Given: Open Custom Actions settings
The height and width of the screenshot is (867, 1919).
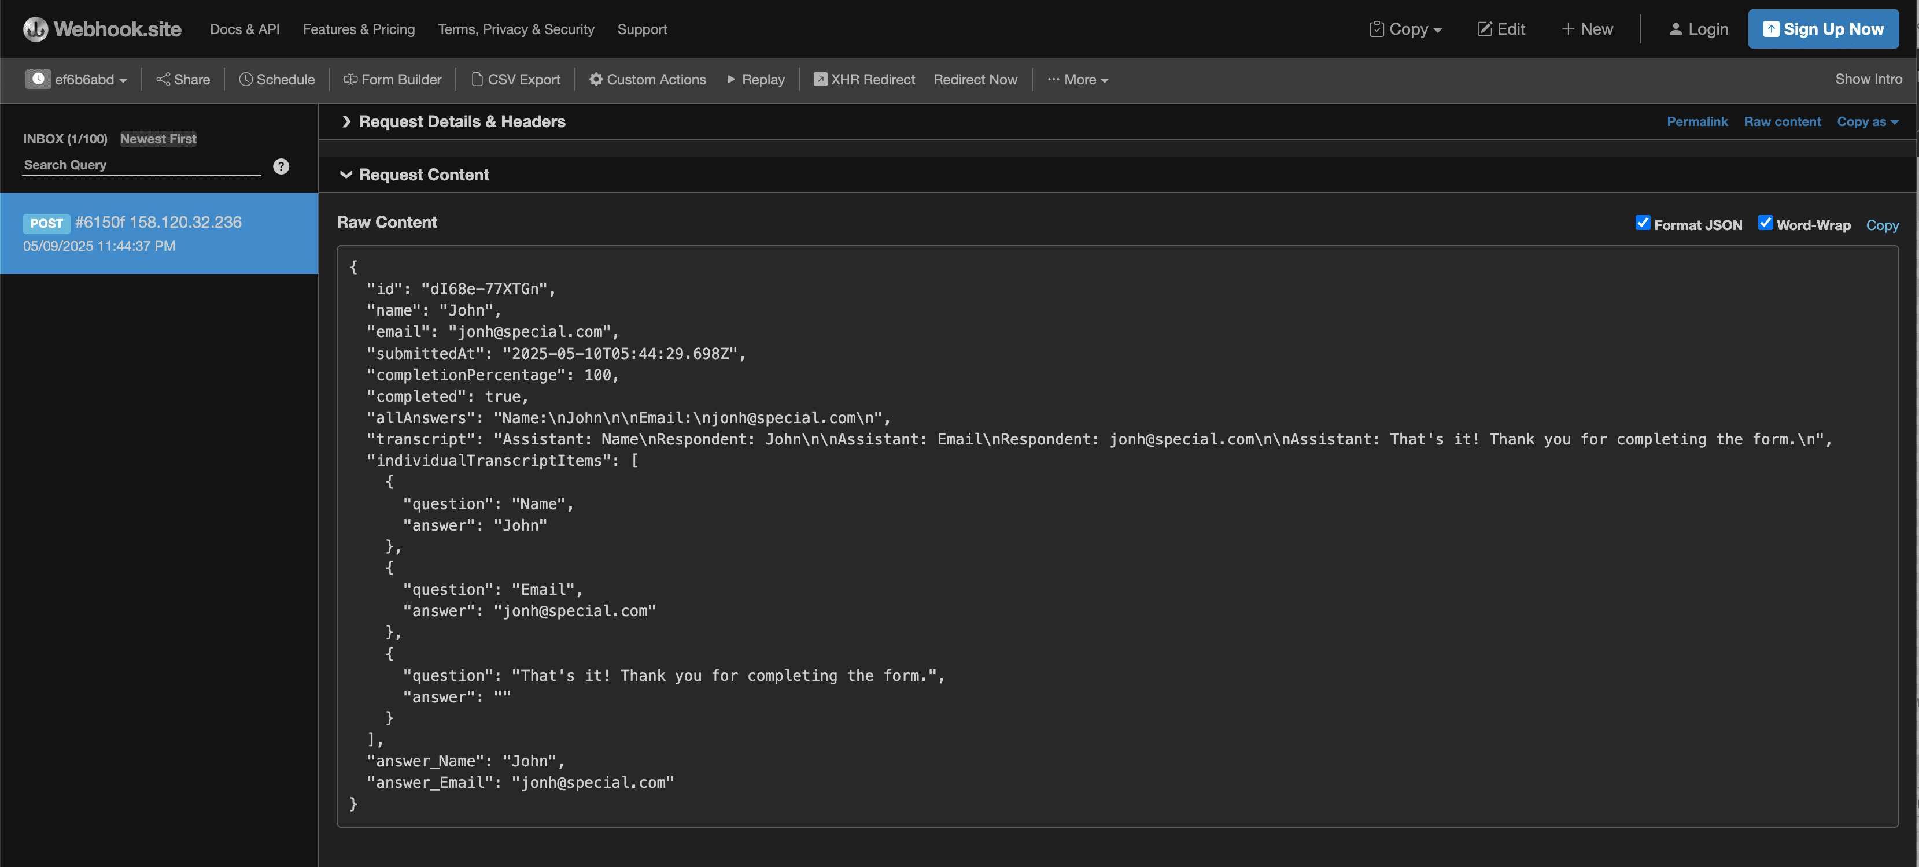Looking at the screenshot, I should point(647,79).
